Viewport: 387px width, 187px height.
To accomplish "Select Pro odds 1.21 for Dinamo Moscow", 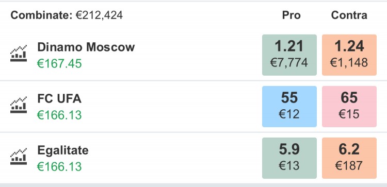I will click(x=289, y=55).
